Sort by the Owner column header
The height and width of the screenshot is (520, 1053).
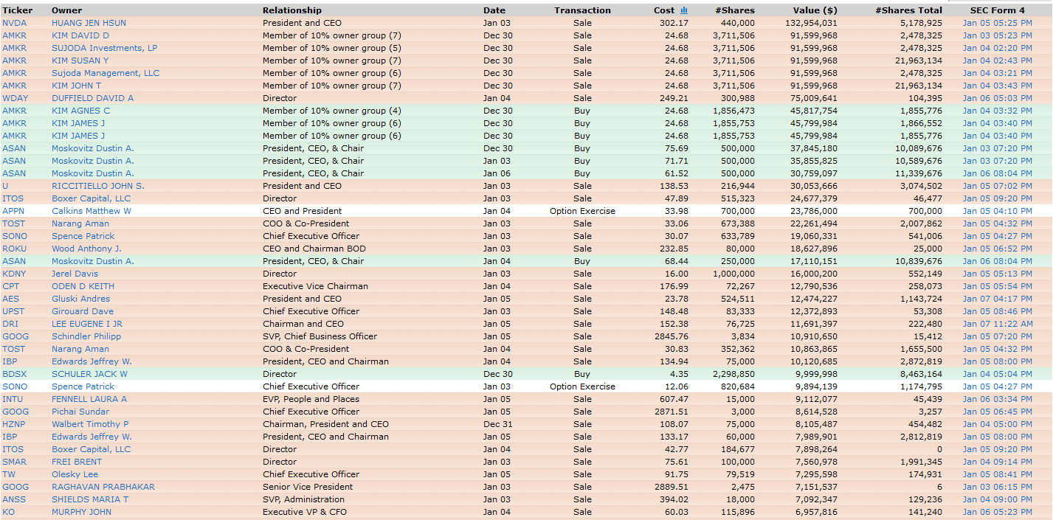point(66,10)
